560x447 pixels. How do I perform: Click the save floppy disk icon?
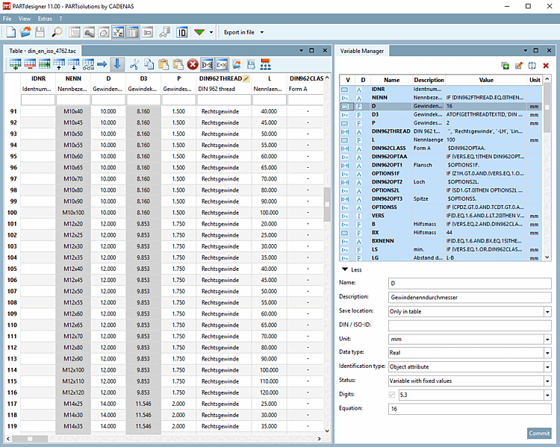[x=40, y=32]
